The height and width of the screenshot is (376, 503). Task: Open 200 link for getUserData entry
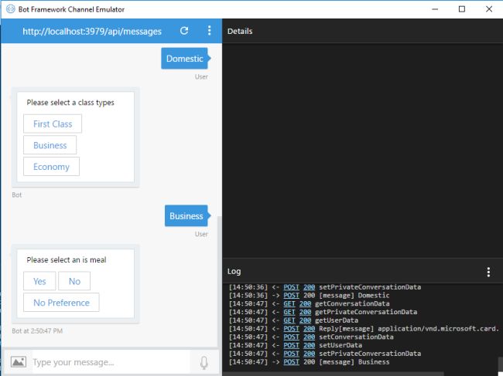pyautogui.click(x=305, y=320)
